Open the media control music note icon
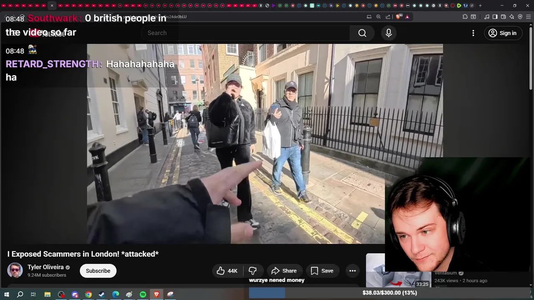 (487, 17)
